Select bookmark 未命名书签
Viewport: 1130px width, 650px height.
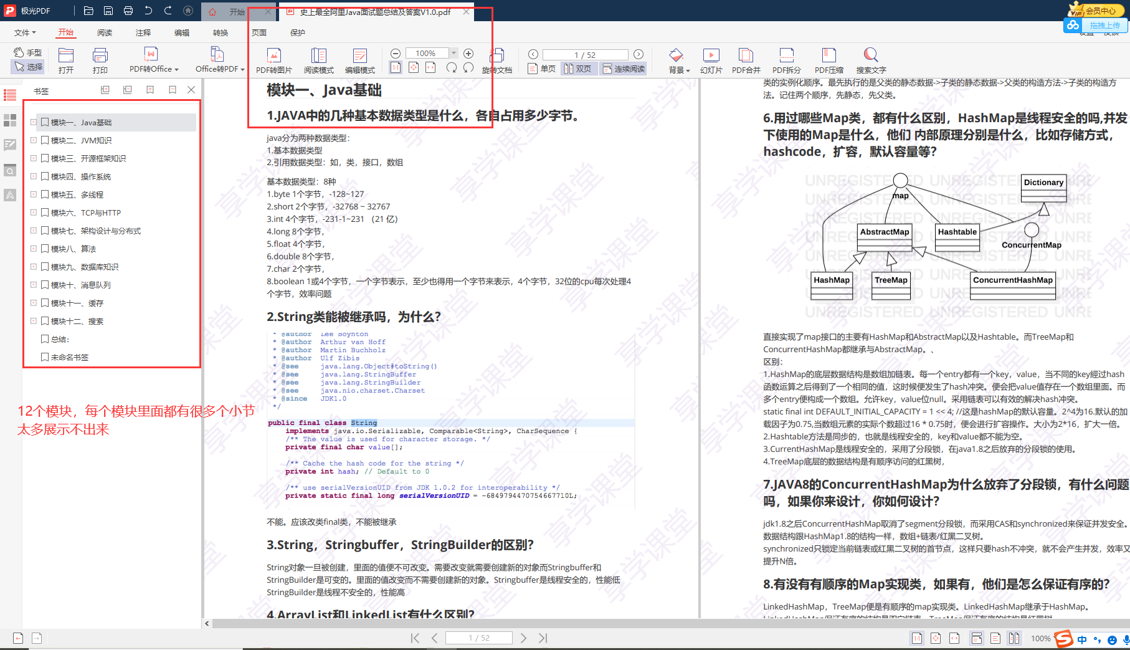point(70,357)
